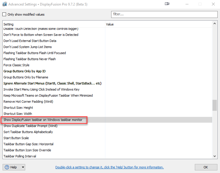
Task: Focus the filter text field
Action: pos(164,14)
